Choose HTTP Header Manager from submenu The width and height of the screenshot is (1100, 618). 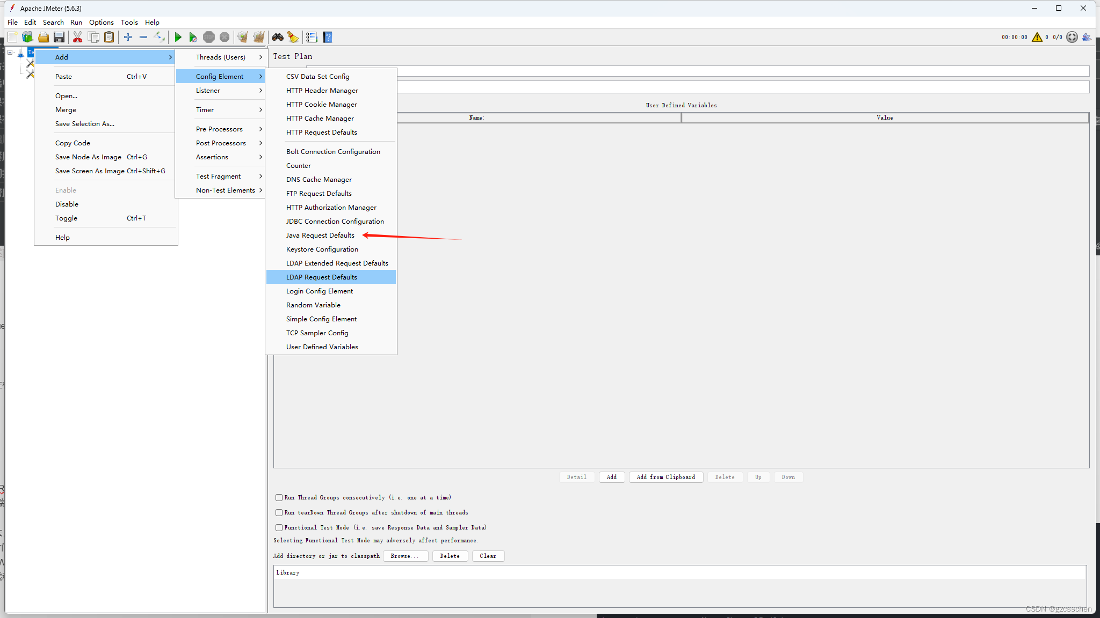(322, 91)
